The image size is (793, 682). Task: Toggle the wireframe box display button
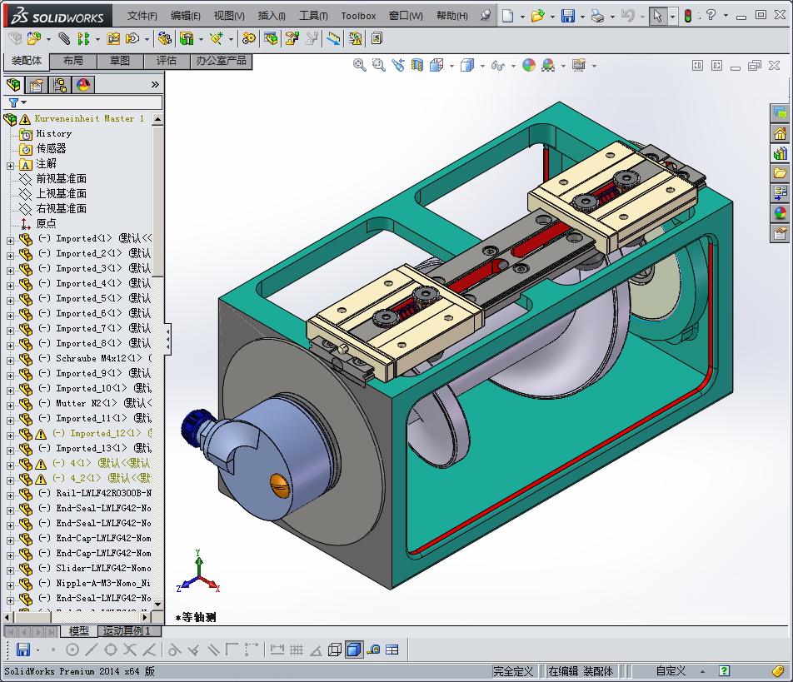(x=334, y=650)
